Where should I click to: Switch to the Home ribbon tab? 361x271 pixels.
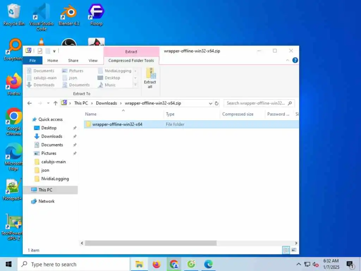click(x=53, y=60)
